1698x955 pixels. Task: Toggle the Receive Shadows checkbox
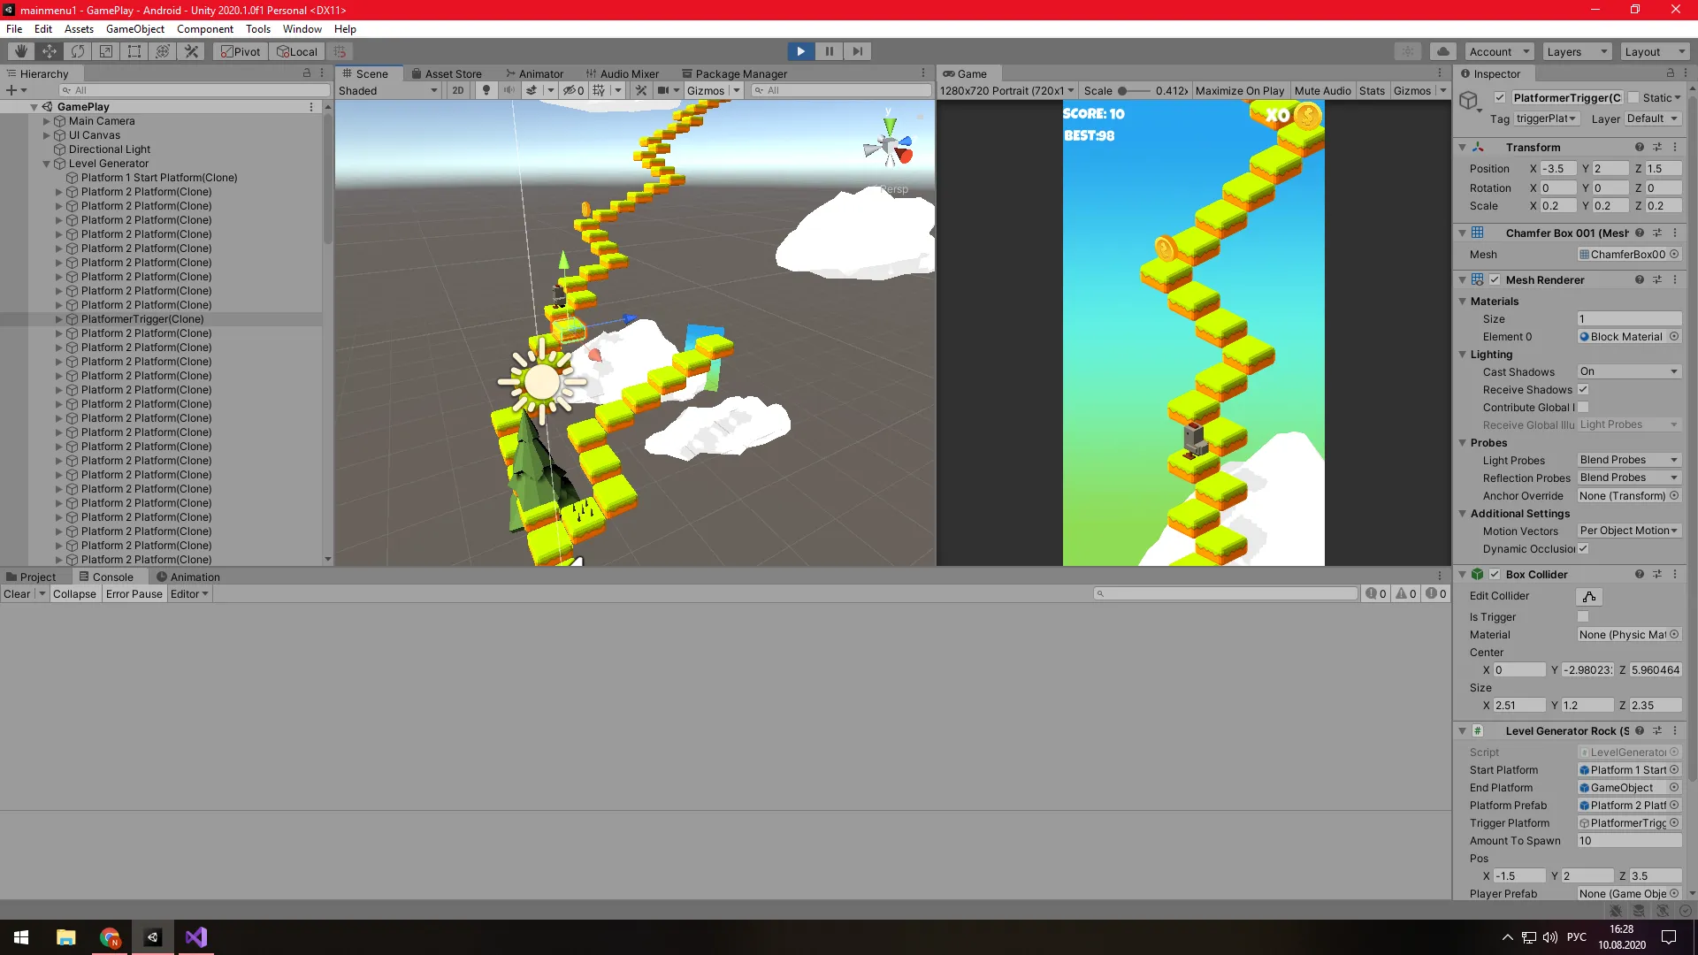click(1583, 390)
